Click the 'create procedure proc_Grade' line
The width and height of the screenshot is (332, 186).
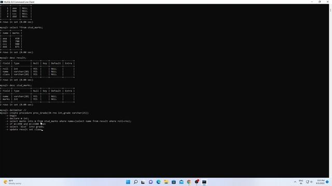pyautogui.click(x=44, y=113)
